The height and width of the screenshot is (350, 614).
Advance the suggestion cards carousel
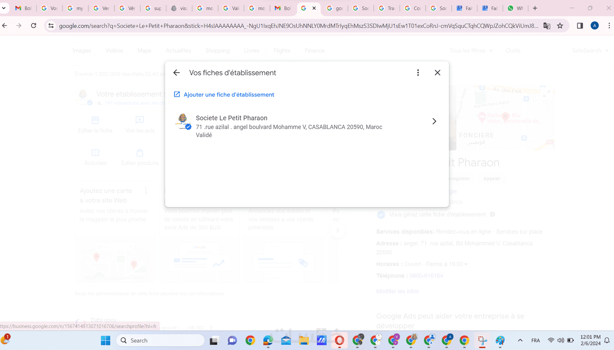tap(337, 231)
